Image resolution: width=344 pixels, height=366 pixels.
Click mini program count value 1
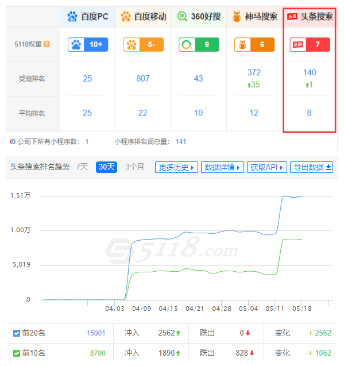[x=87, y=142]
